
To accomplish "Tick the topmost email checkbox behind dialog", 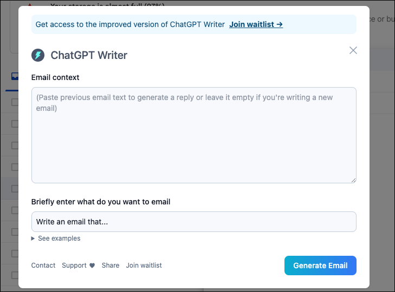I will (15, 102).
